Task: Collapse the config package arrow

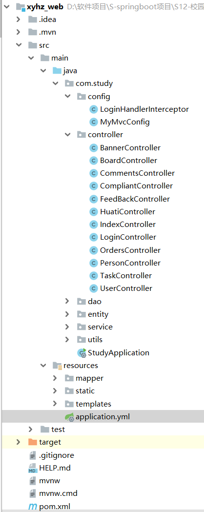Action: [x=67, y=96]
